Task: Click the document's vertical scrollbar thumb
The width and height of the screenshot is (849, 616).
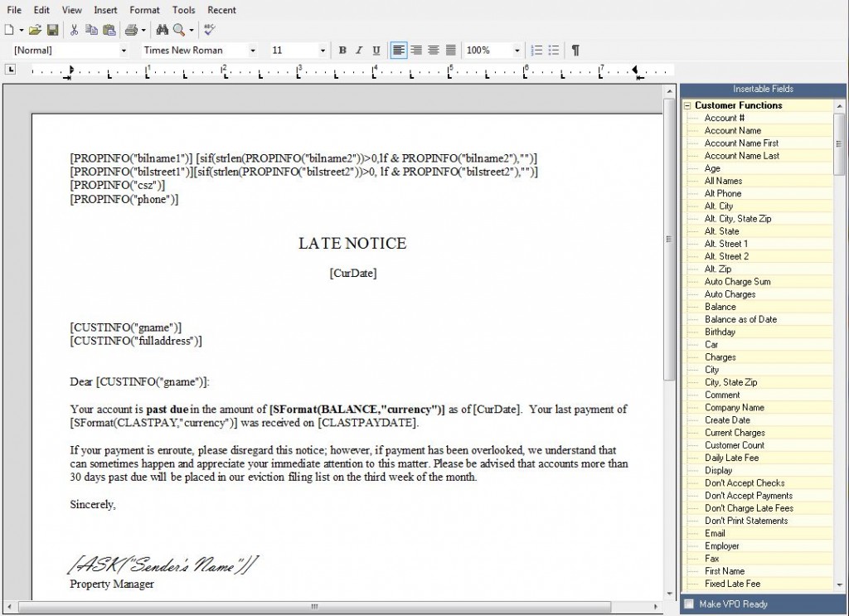Action: tap(669, 239)
